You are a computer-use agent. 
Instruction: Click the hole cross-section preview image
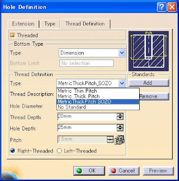point(148,51)
